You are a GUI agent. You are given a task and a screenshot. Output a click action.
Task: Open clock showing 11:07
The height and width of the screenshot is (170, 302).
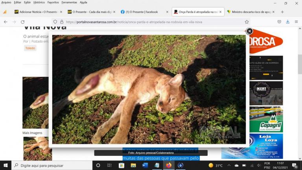[280, 165]
